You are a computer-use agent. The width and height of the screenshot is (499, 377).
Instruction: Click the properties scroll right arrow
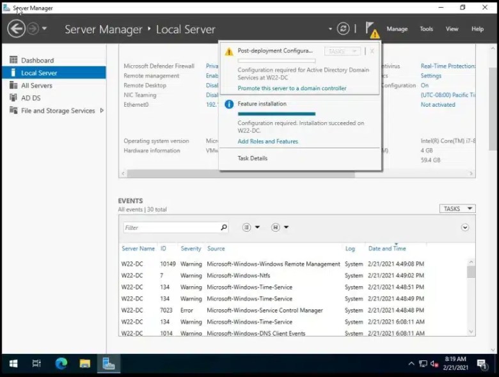pyautogui.click(x=471, y=174)
